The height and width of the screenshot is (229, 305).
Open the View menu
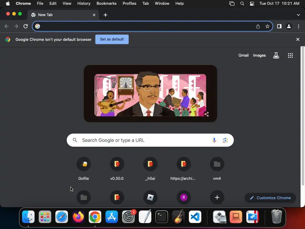[67, 4]
